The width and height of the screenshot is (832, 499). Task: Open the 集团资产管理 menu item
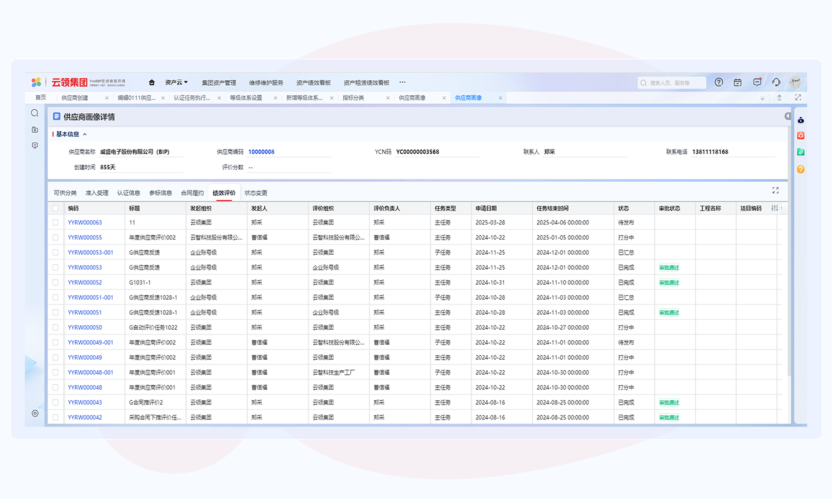219,83
